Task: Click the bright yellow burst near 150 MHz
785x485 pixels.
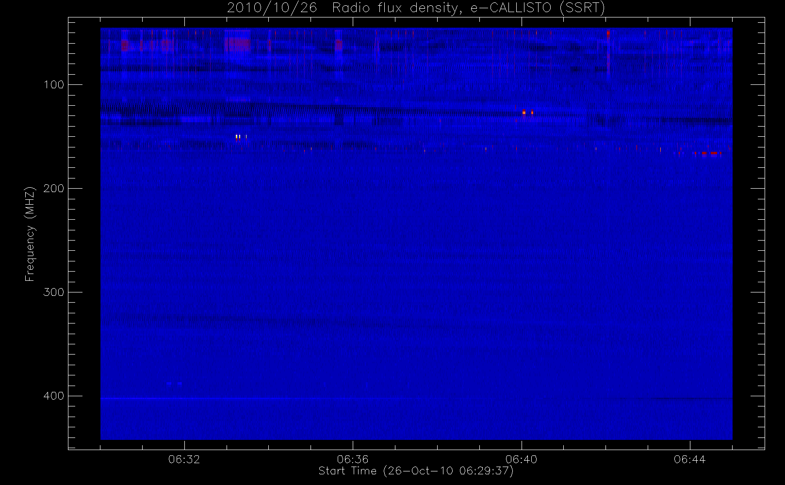Action: 238,137
